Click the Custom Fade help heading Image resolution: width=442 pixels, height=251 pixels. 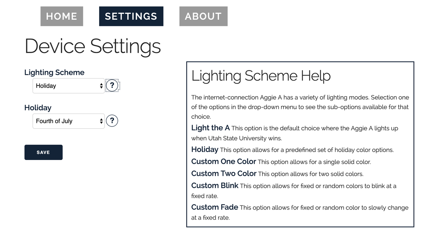(x=215, y=207)
